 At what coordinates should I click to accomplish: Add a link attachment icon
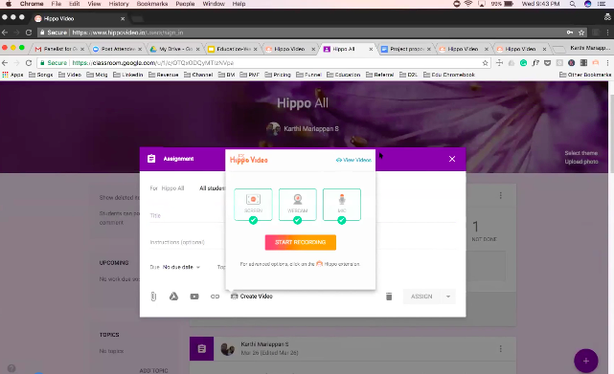(215, 297)
